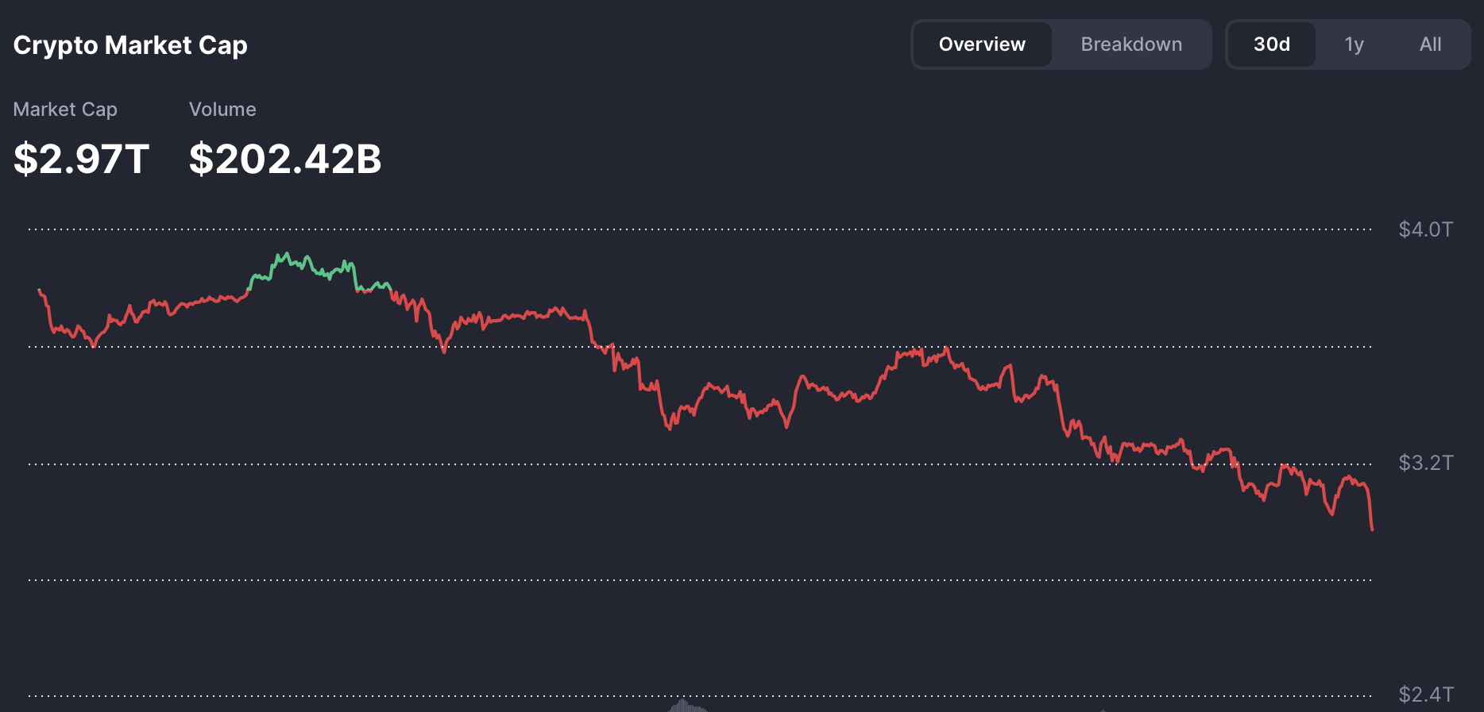Click the unlabeled dotted gridline above $3.2T
The image size is (1484, 712).
[x=700, y=347]
